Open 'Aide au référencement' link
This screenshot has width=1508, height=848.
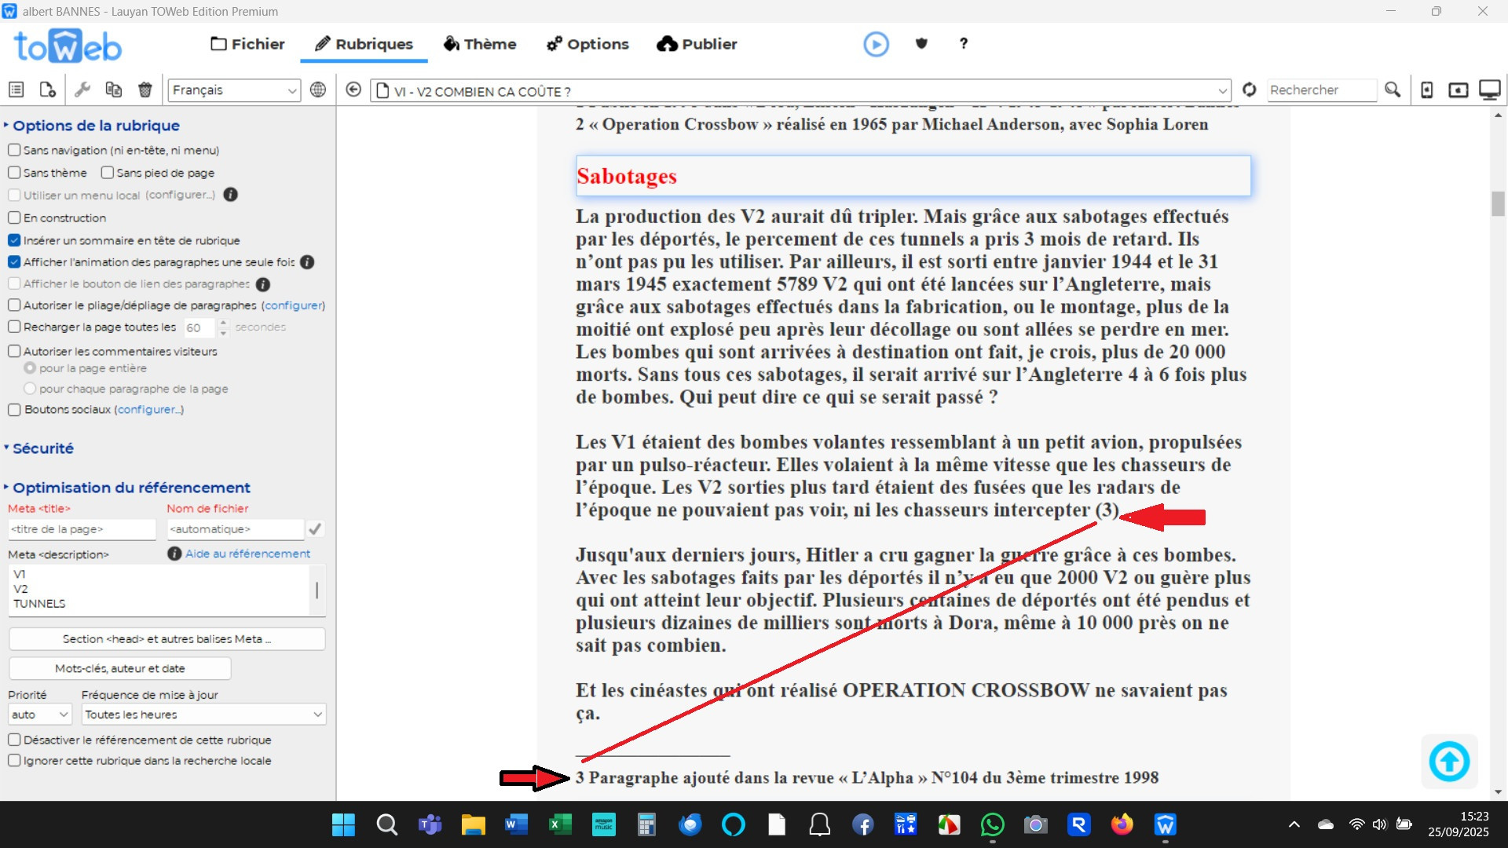(247, 554)
